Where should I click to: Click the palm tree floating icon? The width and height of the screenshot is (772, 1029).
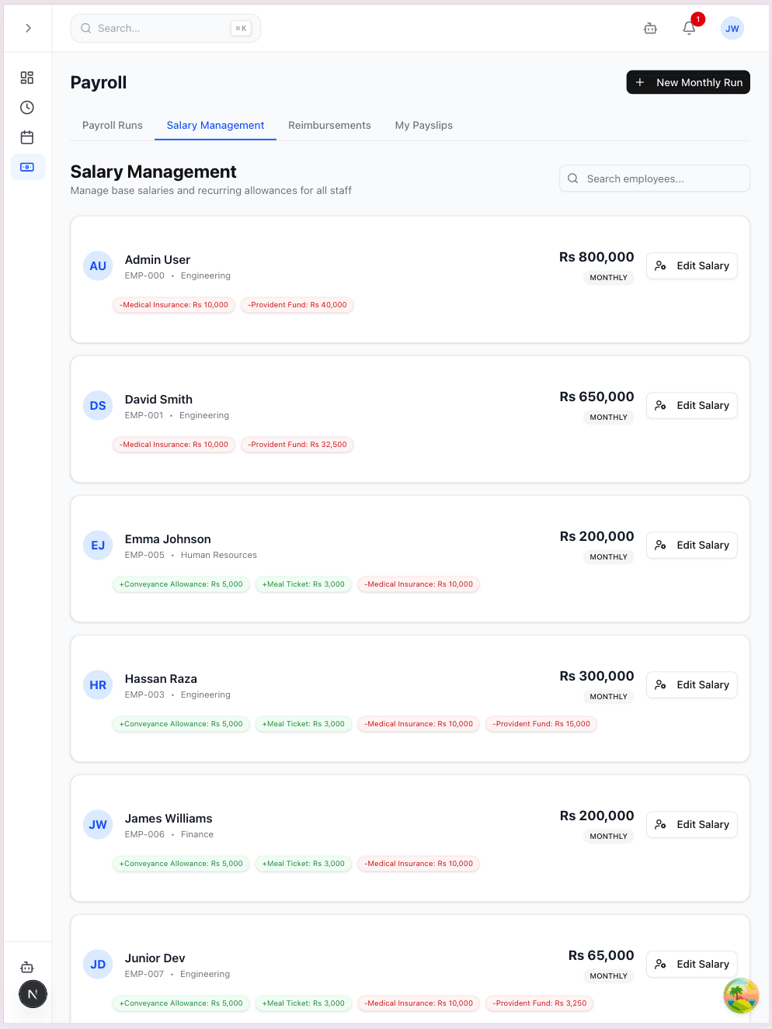pos(740,996)
